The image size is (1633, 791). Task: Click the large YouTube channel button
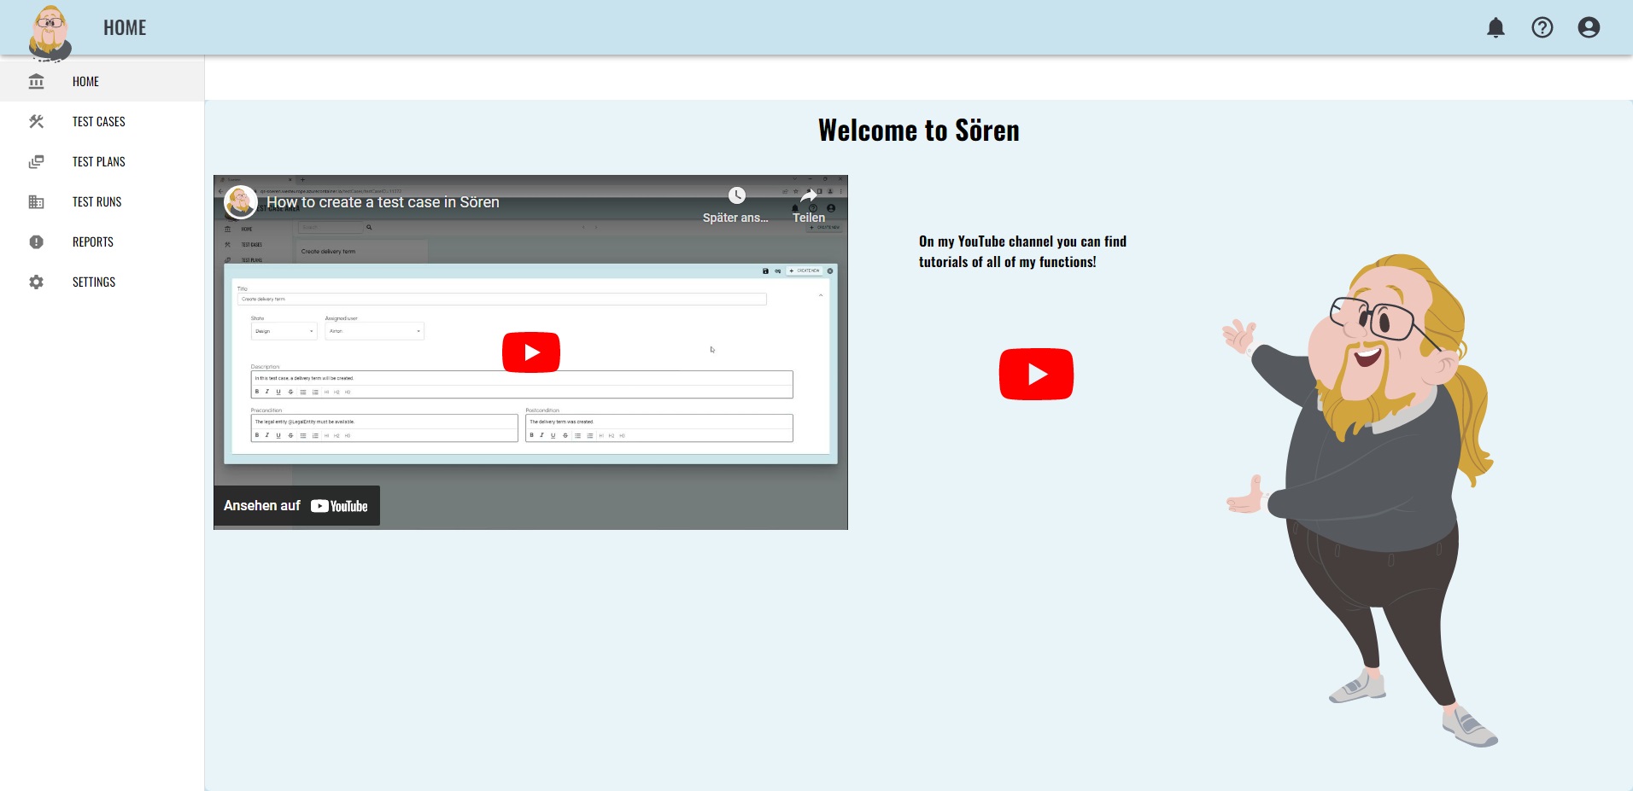(x=1036, y=374)
